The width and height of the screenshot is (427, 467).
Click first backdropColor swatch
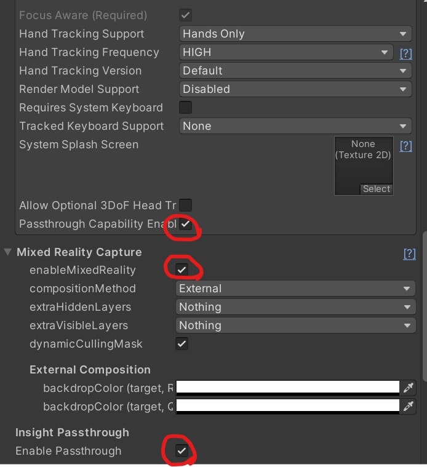point(288,388)
